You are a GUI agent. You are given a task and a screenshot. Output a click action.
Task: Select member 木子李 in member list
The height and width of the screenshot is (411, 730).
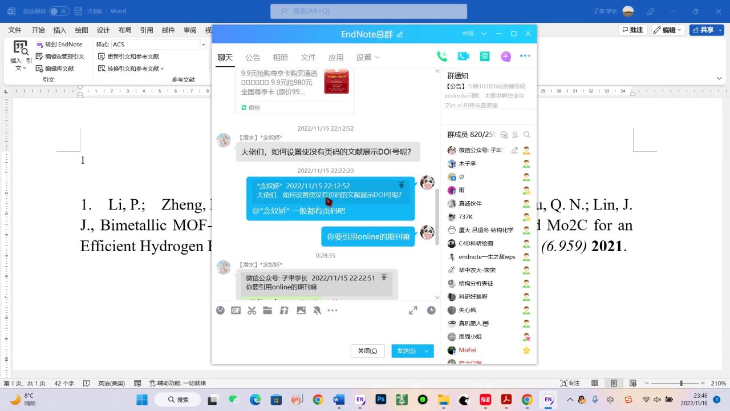pyautogui.click(x=488, y=163)
